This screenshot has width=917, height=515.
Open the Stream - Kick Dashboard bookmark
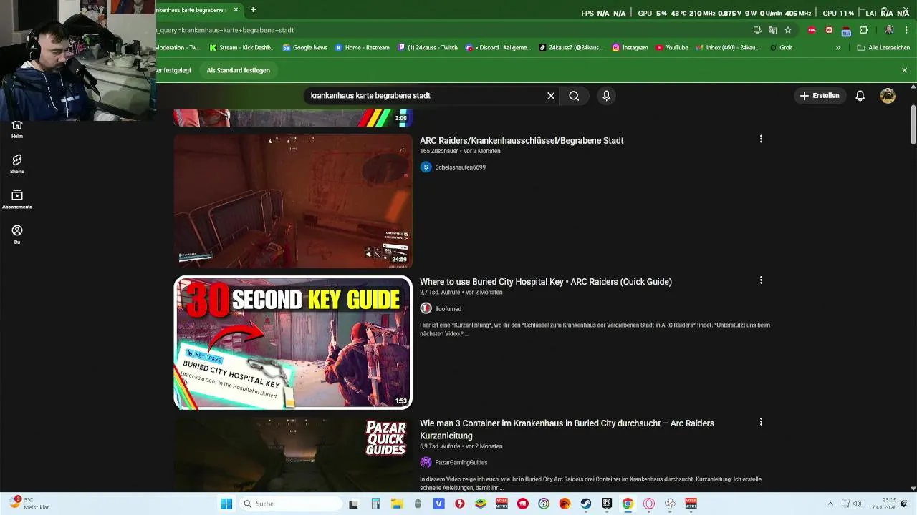(242, 48)
